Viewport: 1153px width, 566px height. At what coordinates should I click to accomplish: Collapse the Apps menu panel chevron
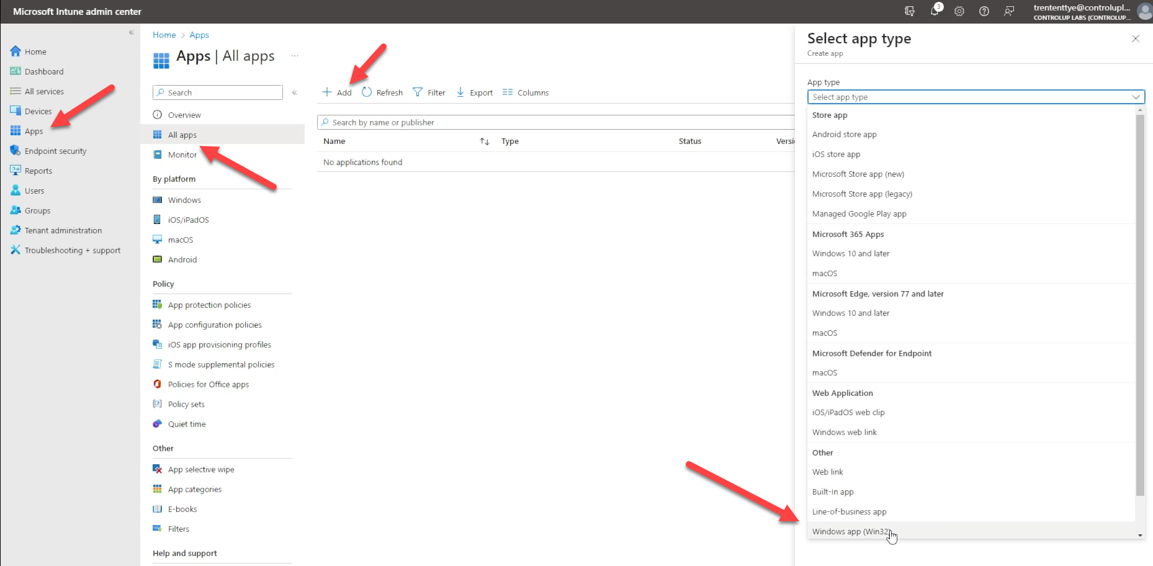point(295,92)
